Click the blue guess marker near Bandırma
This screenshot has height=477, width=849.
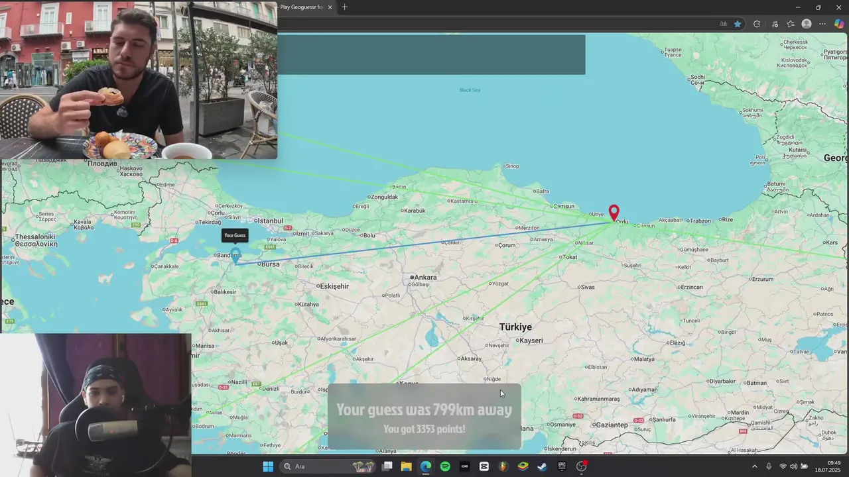(x=236, y=258)
